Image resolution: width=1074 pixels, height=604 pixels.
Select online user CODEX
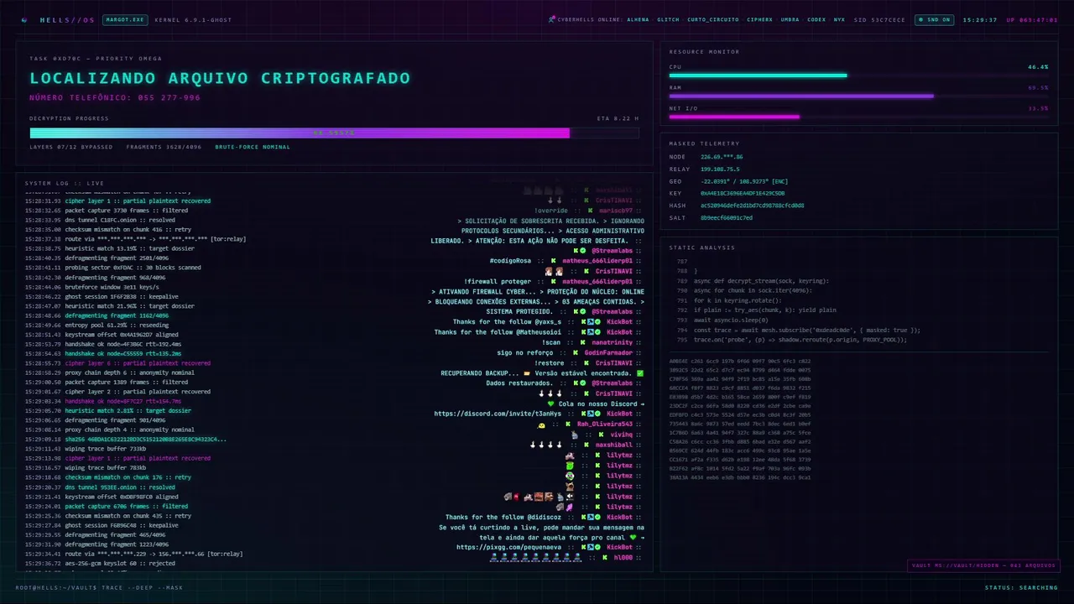816,19
